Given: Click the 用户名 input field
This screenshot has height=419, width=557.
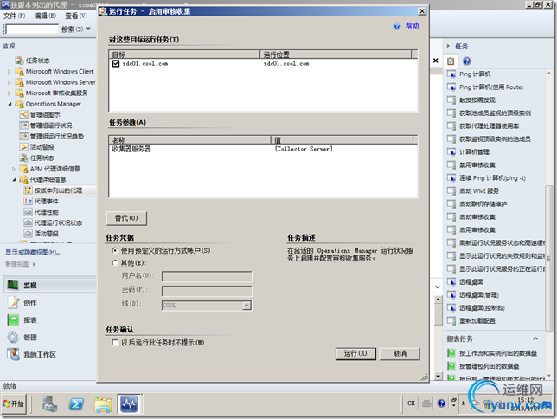Looking at the screenshot, I should click(x=207, y=276).
